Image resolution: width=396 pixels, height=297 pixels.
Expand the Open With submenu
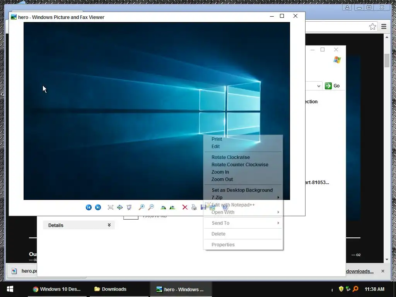(x=243, y=212)
